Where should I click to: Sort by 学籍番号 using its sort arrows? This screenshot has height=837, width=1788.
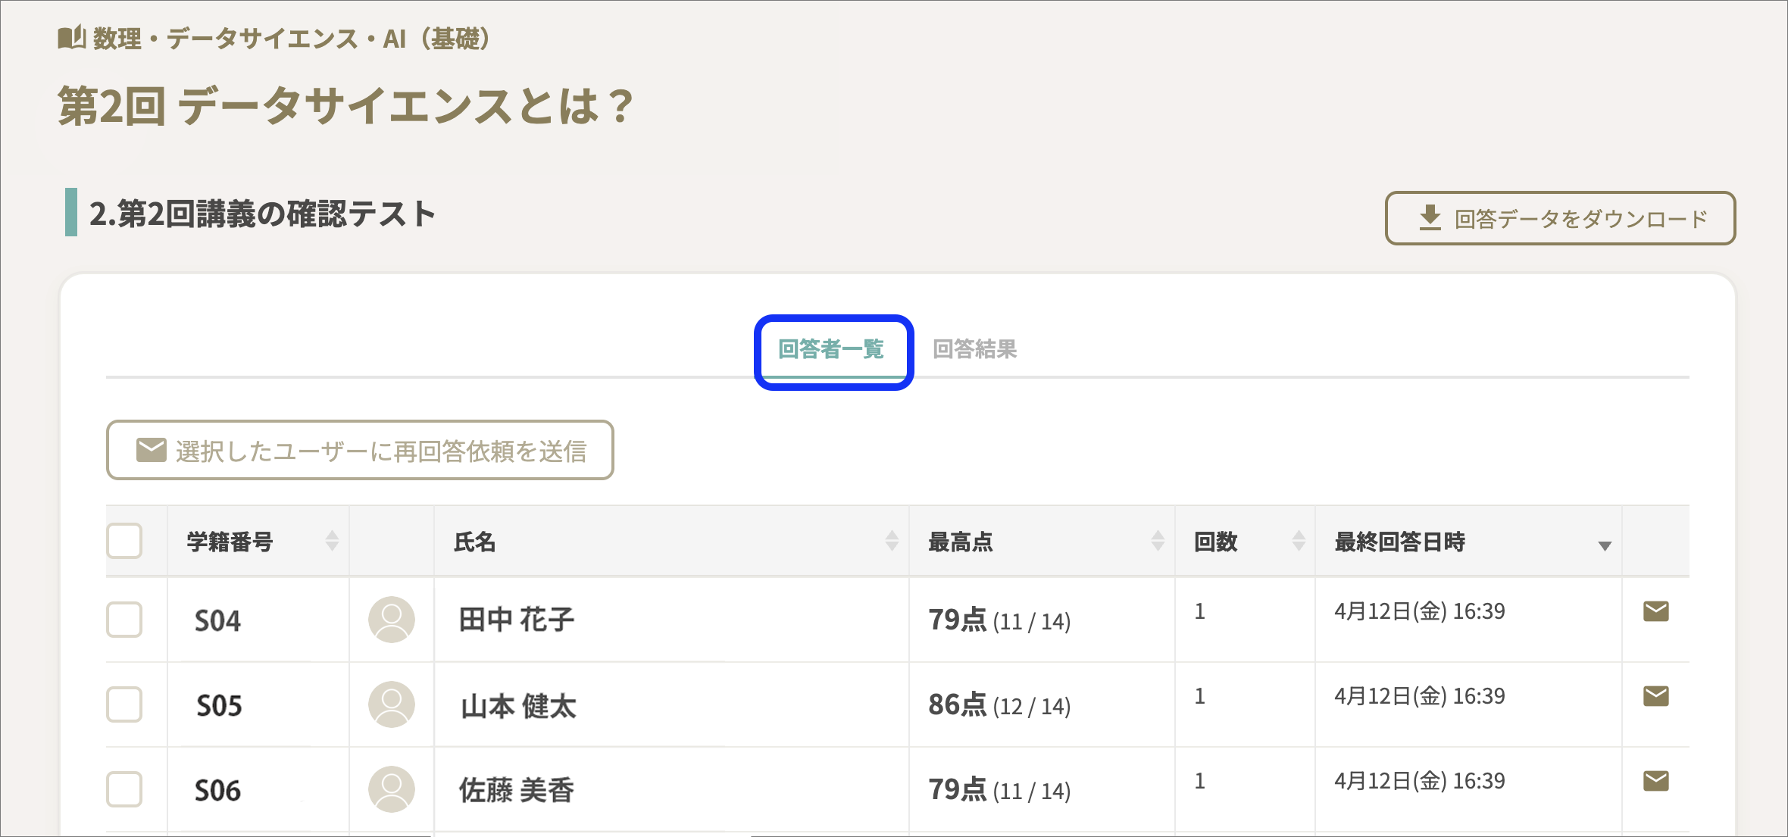click(x=332, y=541)
